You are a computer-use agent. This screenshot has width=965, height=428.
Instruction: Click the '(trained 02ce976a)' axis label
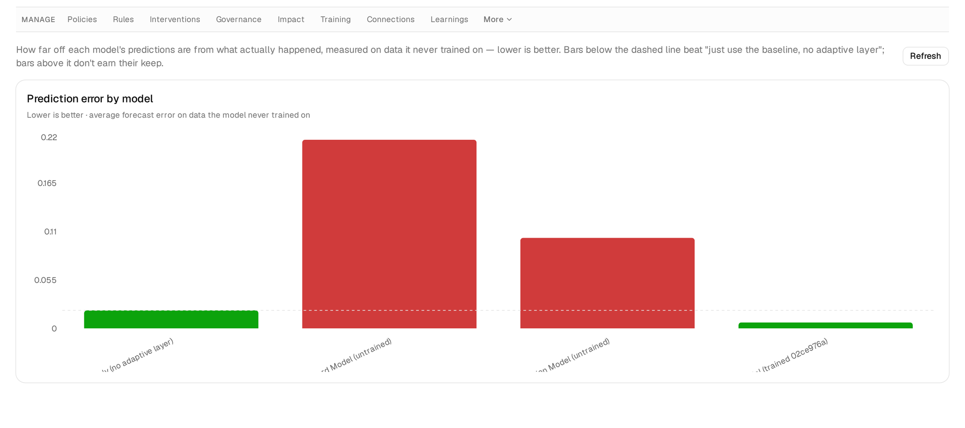coord(791,355)
